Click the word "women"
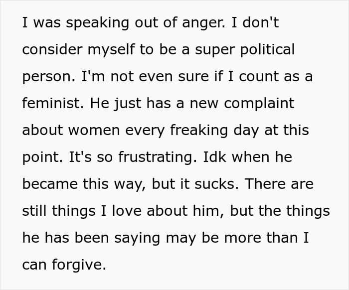349x290 pixels. [94, 131]
